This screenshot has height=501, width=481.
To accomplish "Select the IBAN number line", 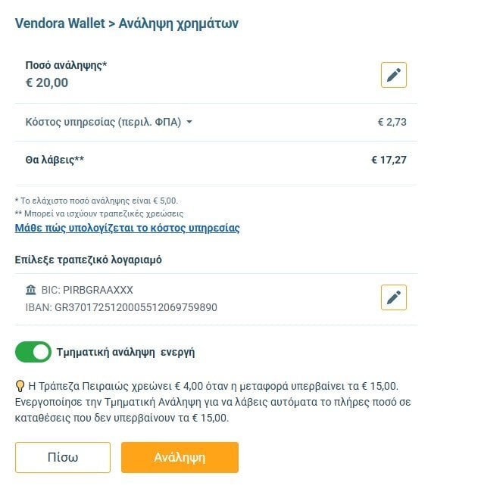I will [x=121, y=307].
